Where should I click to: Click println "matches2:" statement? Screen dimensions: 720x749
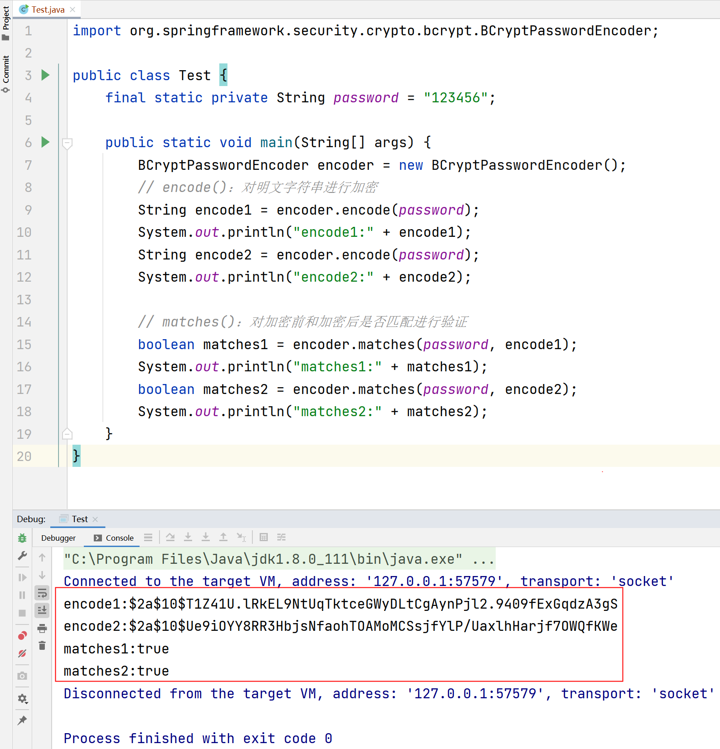coord(313,411)
